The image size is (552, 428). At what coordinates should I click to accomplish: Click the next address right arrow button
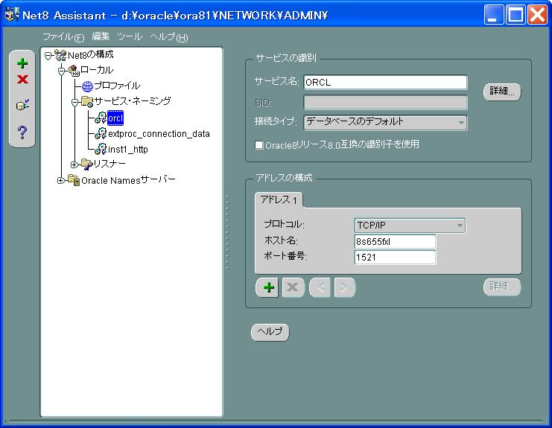344,287
